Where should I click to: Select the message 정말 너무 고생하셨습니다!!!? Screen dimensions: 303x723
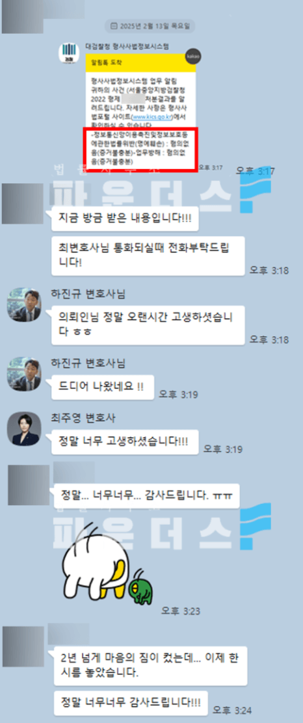point(125,441)
